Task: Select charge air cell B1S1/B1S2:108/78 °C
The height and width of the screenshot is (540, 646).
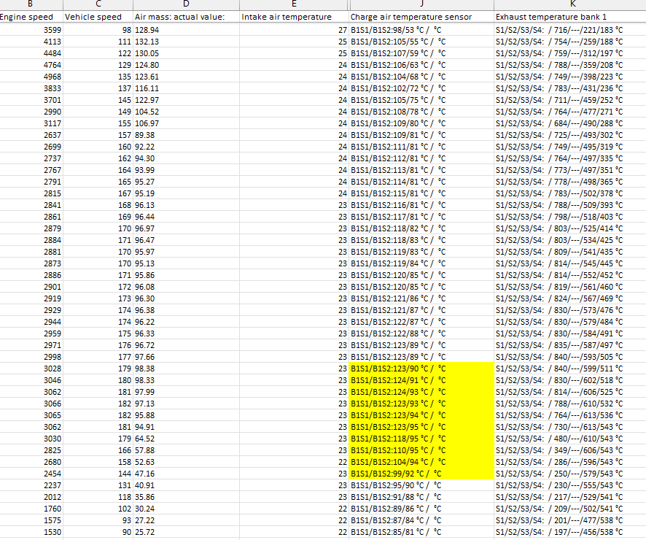Action: [x=421, y=112]
